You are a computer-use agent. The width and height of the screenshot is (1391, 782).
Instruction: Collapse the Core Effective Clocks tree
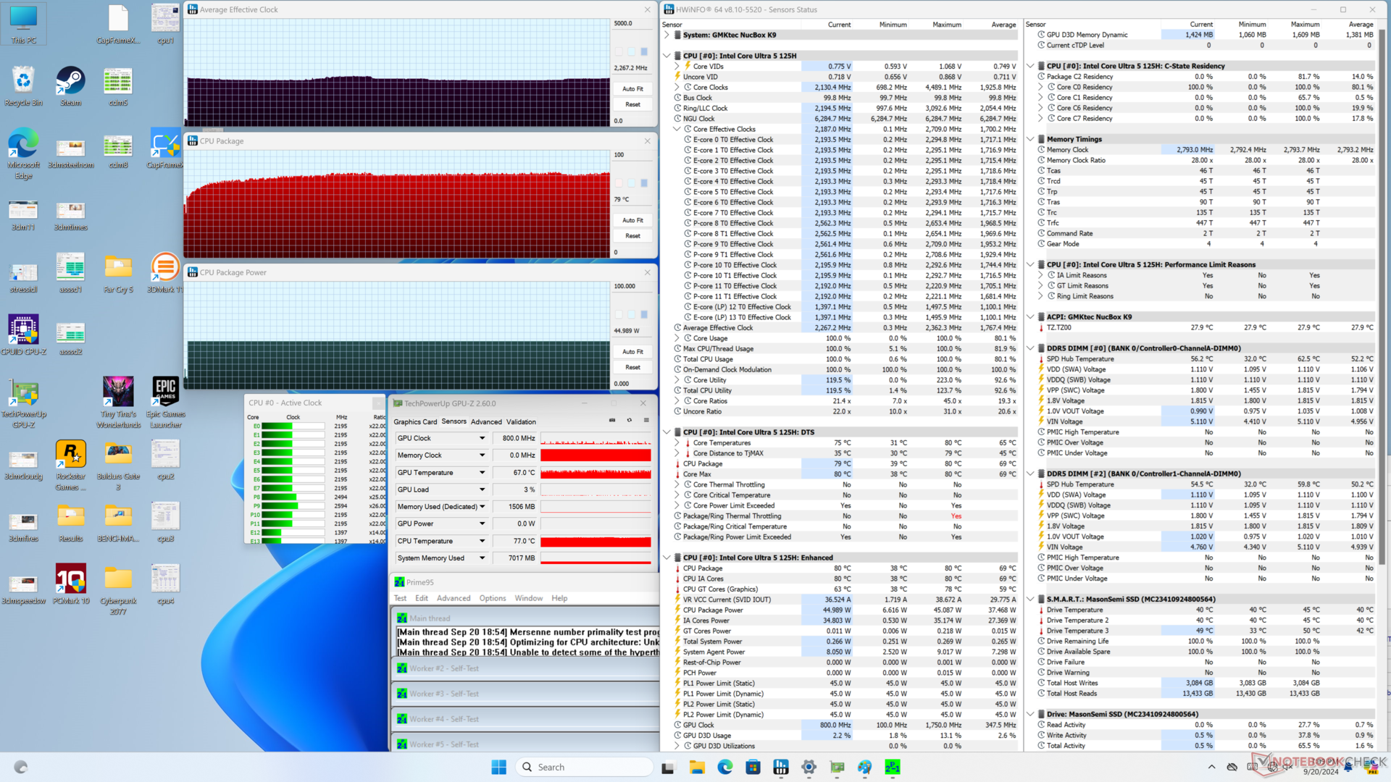click(677, 129)
